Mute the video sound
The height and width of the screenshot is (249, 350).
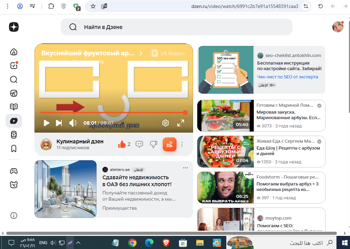coord(73,123)
